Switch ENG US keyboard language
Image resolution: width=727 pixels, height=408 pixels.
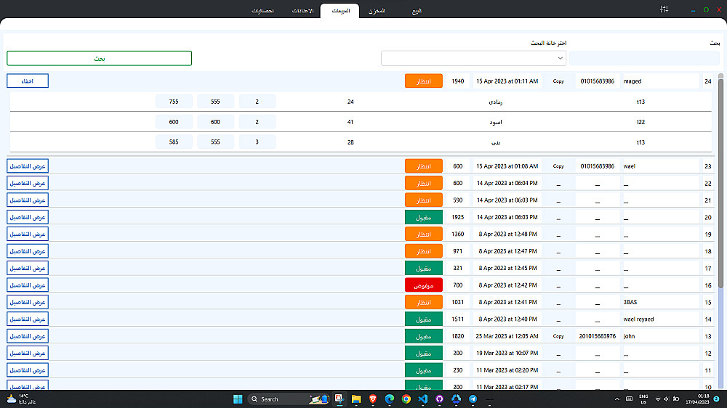(x=643, y=399)
